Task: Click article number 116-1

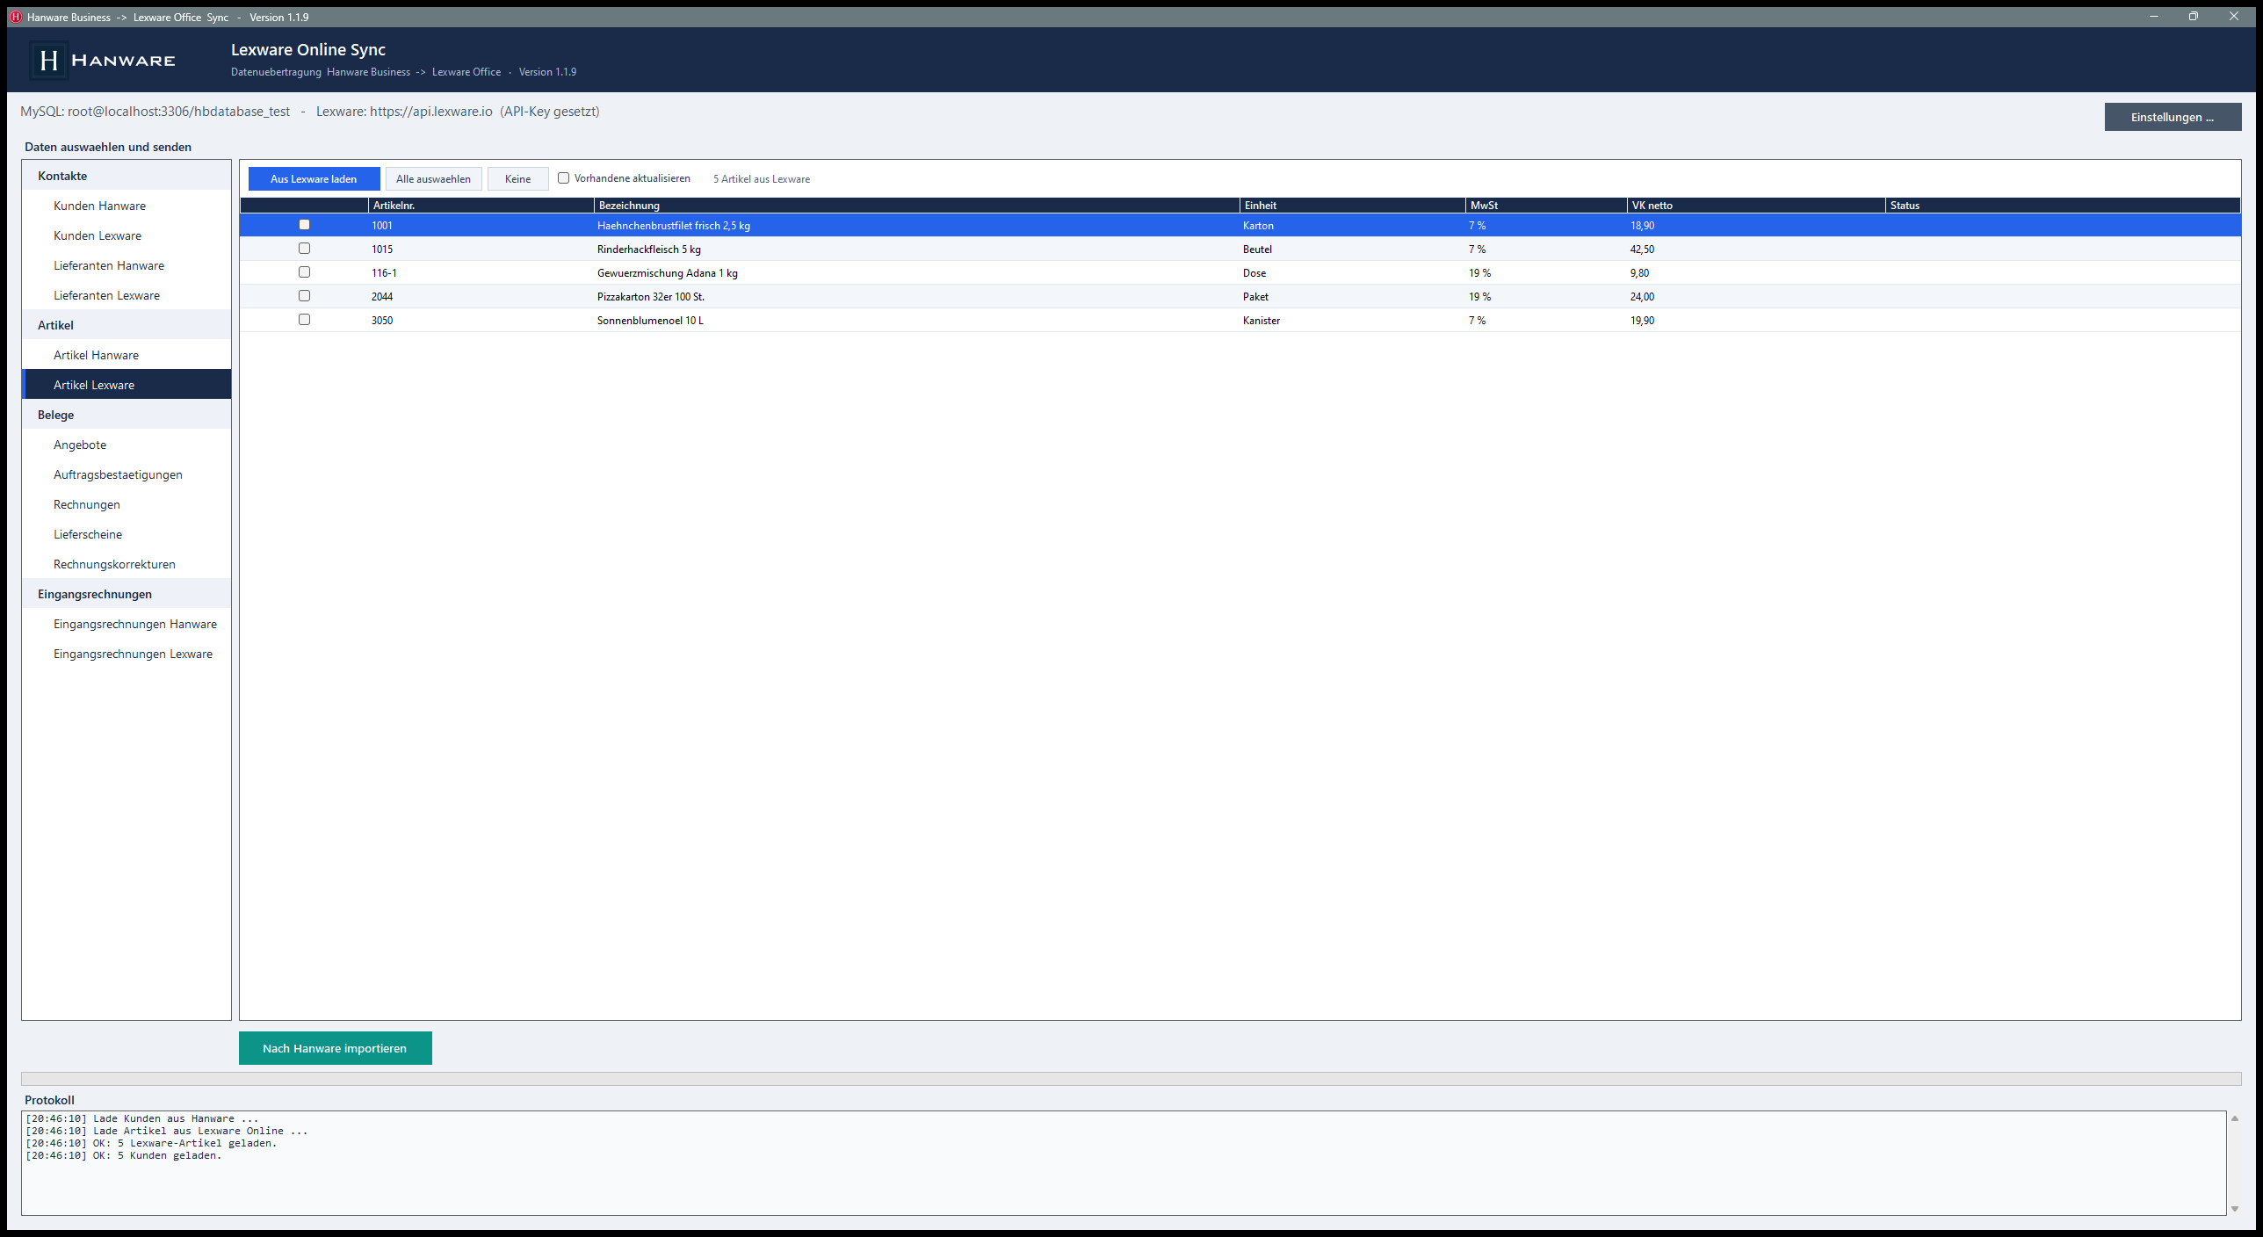Action: pyautogui.click(x=384, y=273)
